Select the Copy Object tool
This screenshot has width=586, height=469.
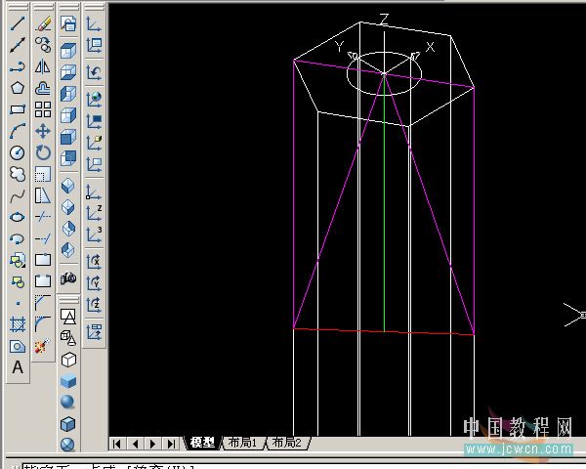pos(43,45)
